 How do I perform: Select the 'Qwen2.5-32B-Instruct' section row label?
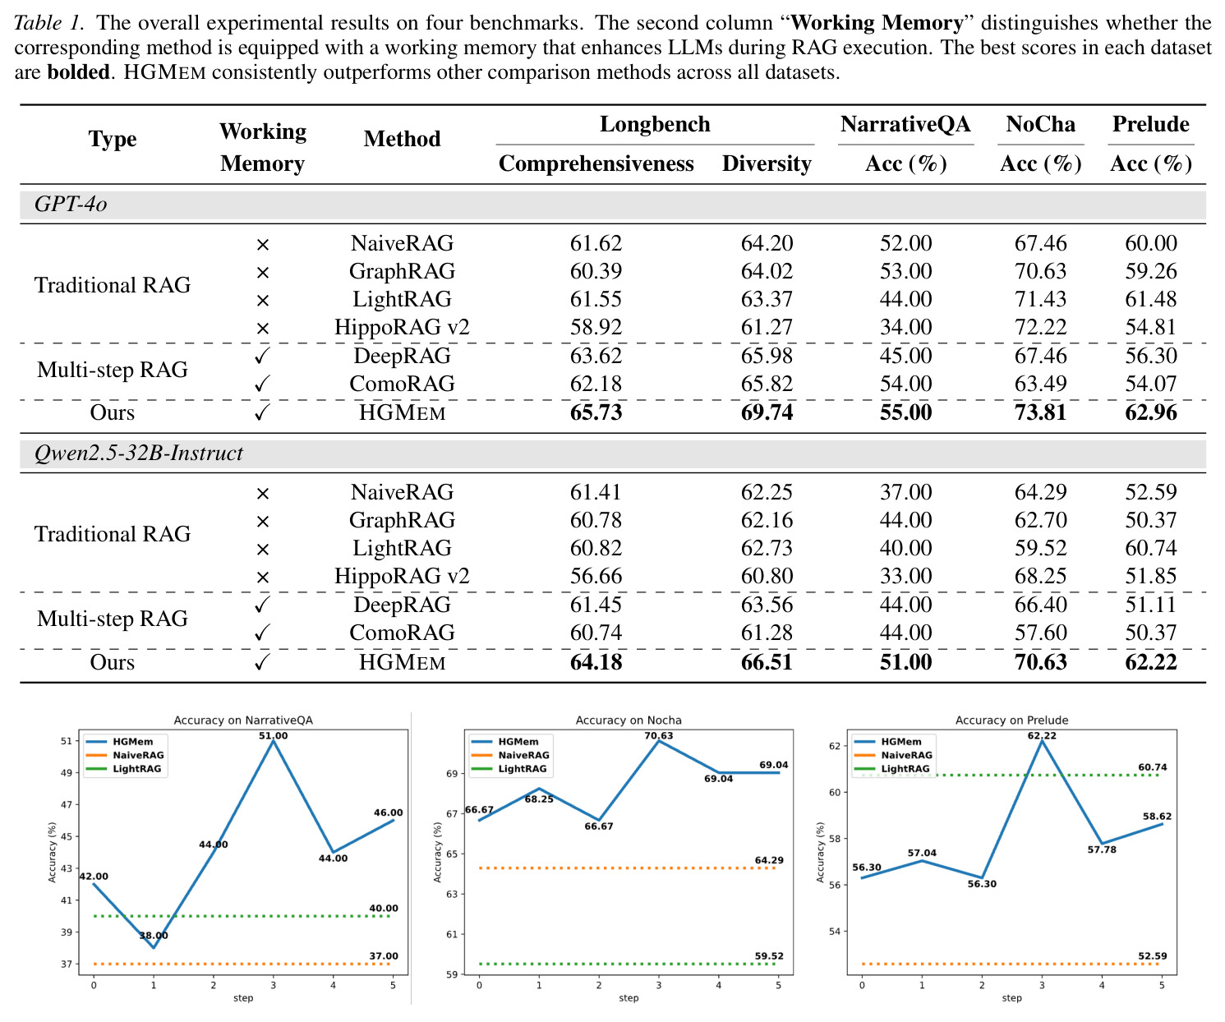coord(139,453)
